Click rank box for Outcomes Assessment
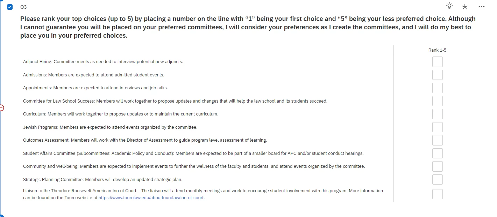 coord(437,140)
